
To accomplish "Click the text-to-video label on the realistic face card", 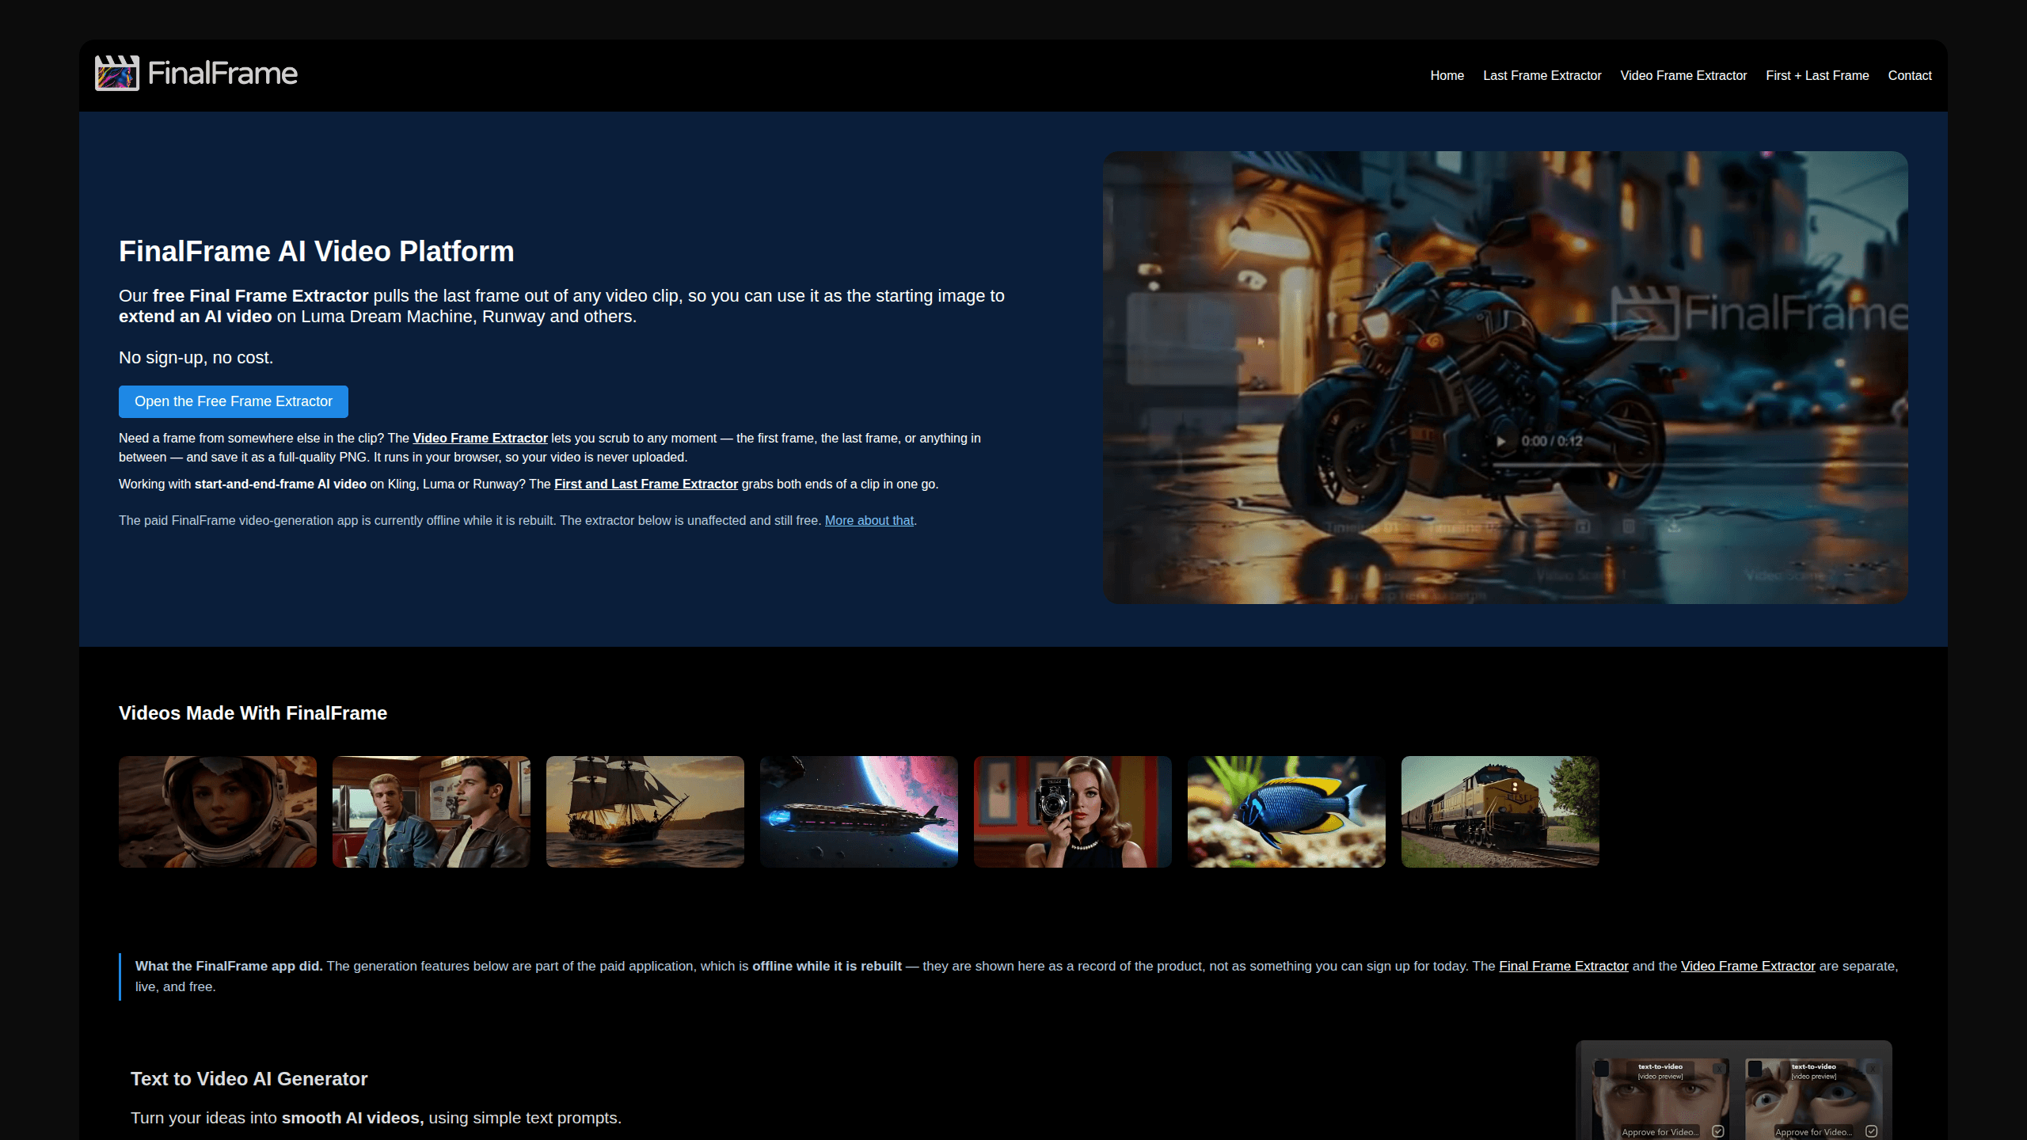I will click(1660, 1066).
